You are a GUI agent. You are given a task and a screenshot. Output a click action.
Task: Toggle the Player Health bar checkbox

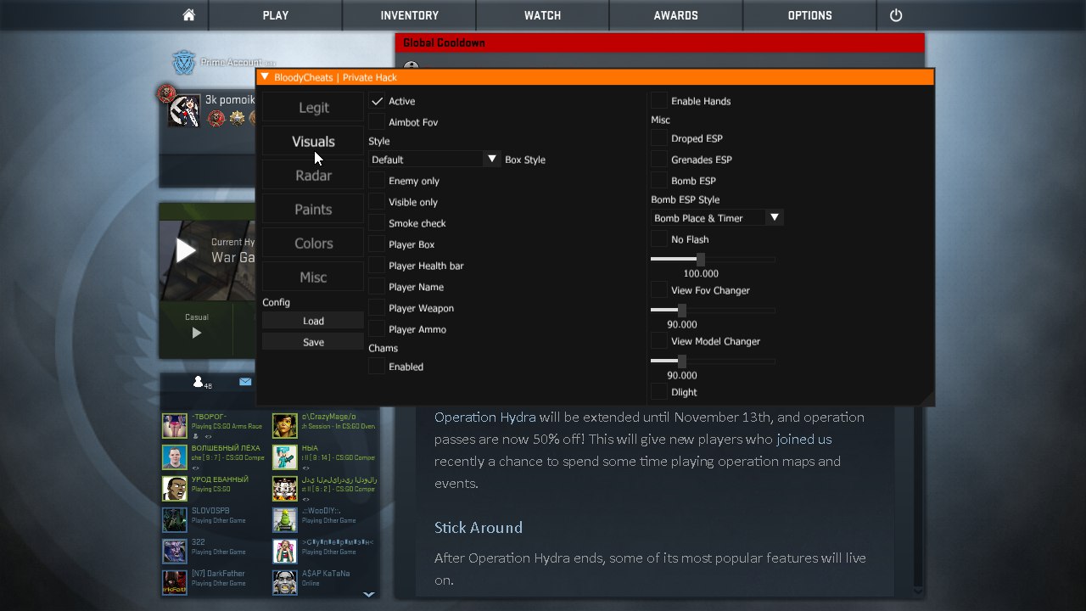(x=377, y=266)
